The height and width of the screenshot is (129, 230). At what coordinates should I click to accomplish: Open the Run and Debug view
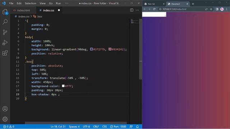click(x=5, y=43)
